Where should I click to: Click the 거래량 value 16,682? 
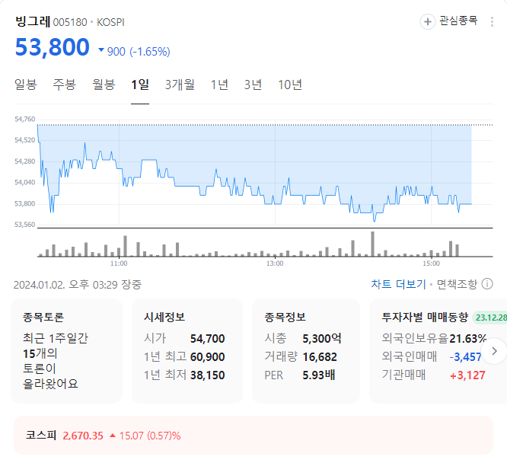tap(320, 357)
